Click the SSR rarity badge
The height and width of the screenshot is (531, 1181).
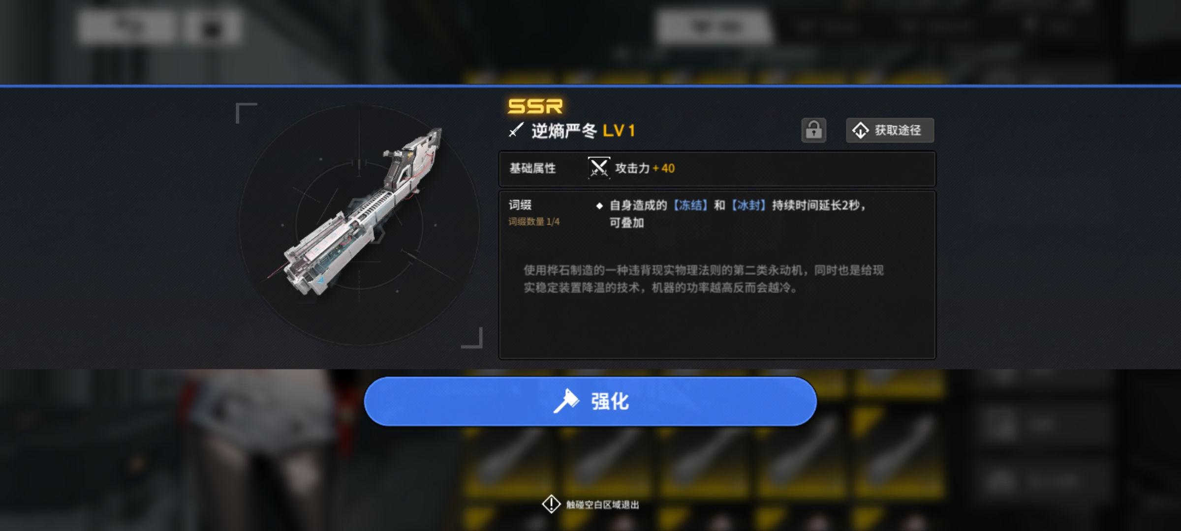pyautogui.click(x=535, y=106)
